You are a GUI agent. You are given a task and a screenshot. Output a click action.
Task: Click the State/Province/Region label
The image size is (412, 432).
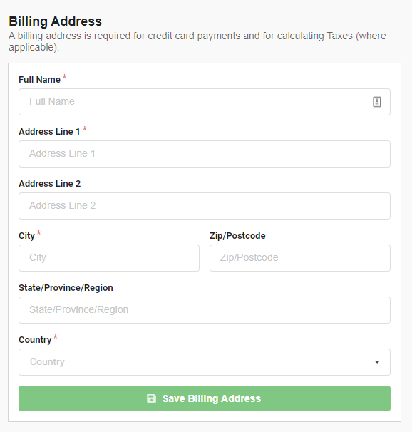66,288
